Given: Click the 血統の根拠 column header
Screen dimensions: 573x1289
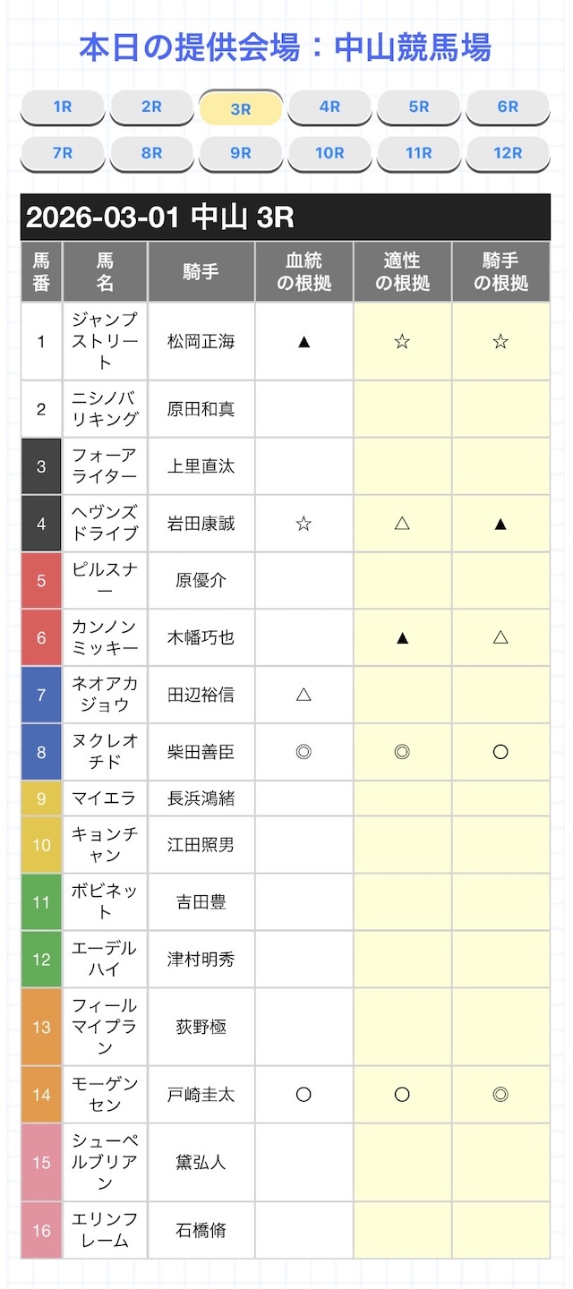Looking at the screenshot, I should [x=304, y=272].
